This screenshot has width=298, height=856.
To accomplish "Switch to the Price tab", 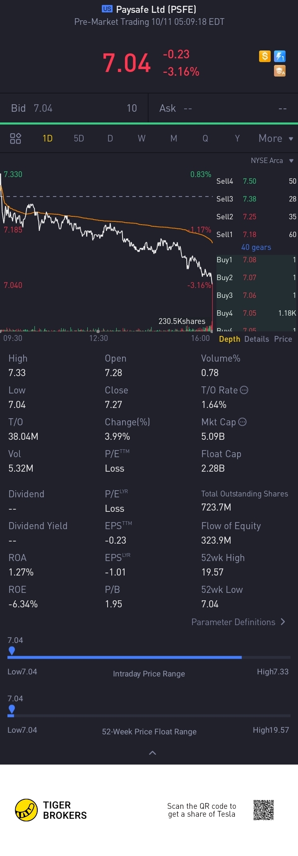I will [283, 339].
